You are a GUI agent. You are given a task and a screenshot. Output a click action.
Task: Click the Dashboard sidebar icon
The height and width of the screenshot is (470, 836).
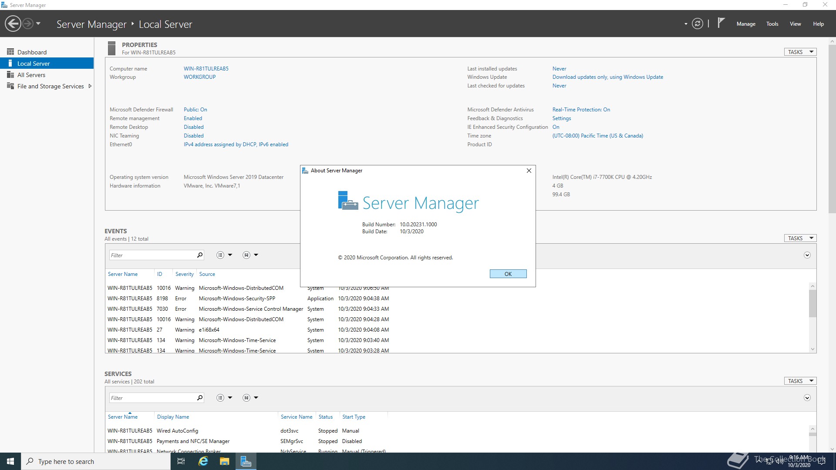[x=10, y=52]
